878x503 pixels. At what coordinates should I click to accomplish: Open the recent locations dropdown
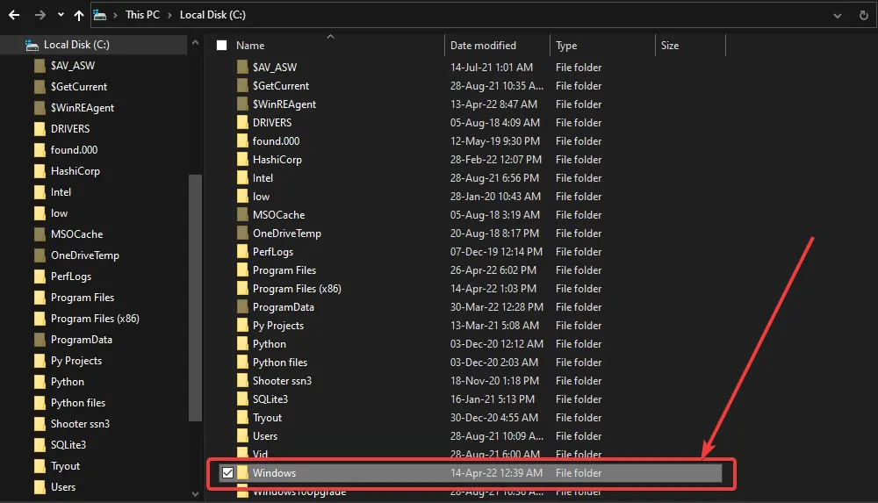60,15
